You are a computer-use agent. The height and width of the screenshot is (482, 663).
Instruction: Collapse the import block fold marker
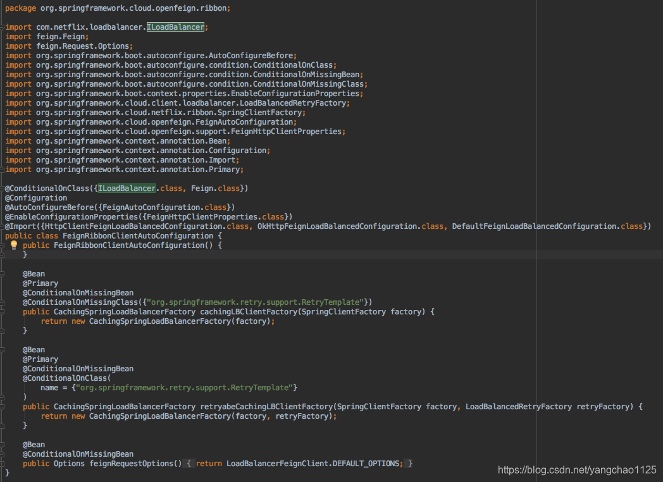2,27
